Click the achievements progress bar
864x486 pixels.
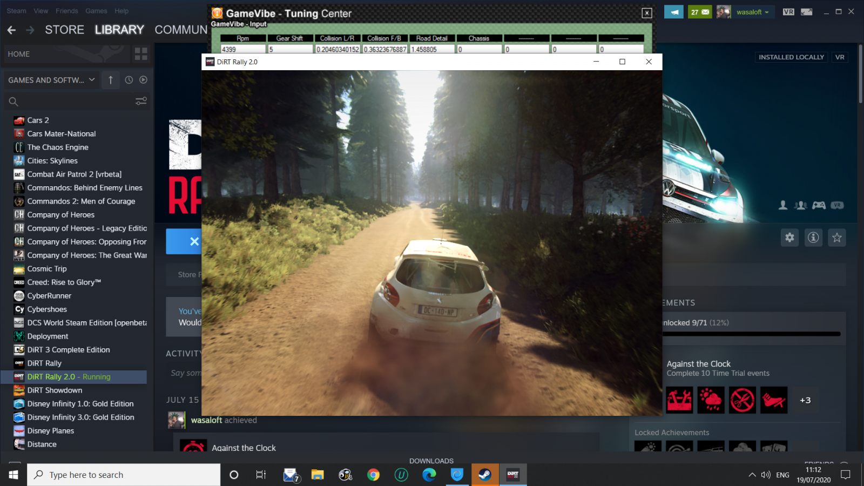[x=751, y=334]
